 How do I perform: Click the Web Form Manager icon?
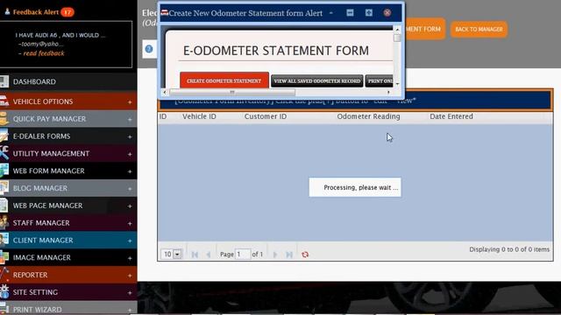4,171
